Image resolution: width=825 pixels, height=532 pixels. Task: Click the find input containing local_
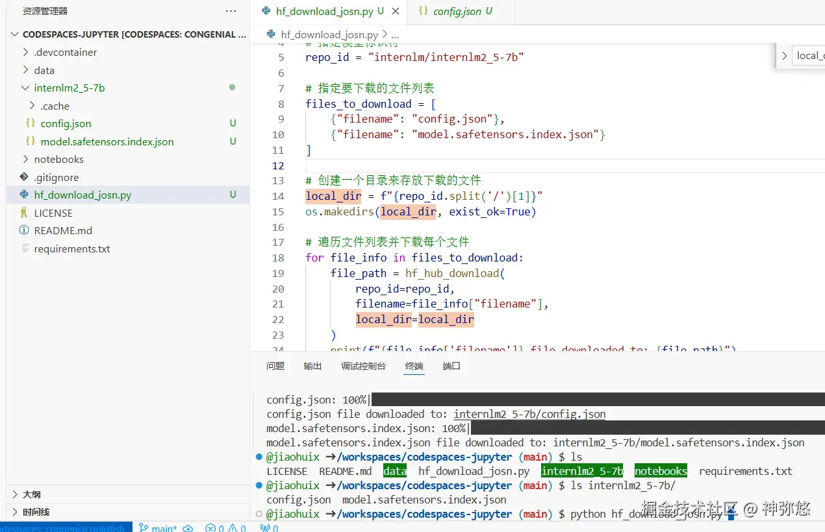[x=810, y=55]
